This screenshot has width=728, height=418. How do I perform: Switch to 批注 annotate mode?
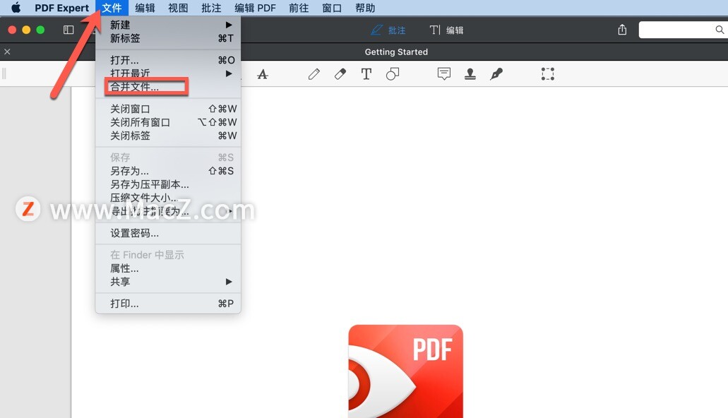click(388, 30)
